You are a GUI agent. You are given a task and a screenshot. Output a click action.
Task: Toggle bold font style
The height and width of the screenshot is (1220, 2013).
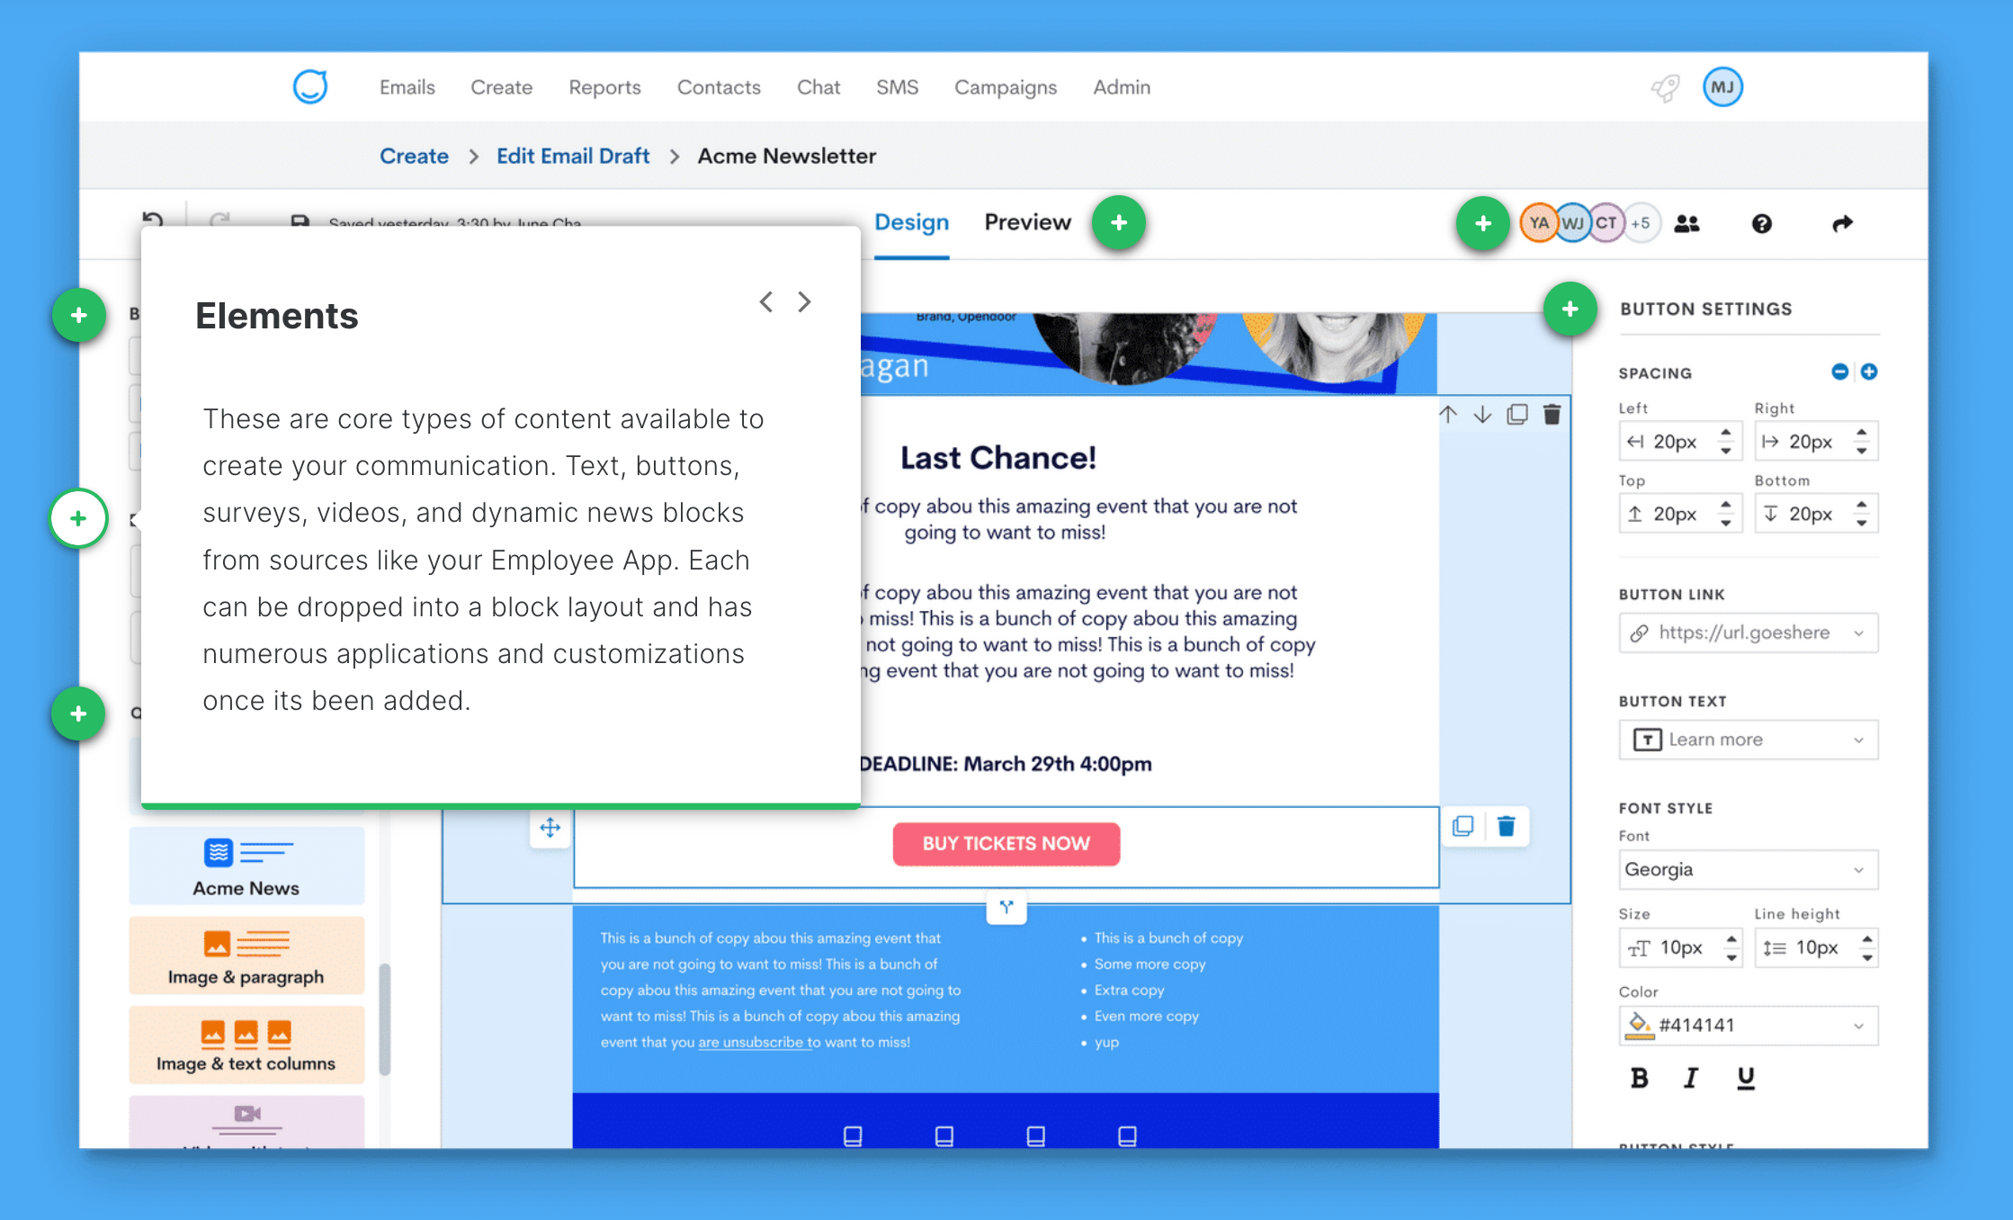(1639, 1078)
